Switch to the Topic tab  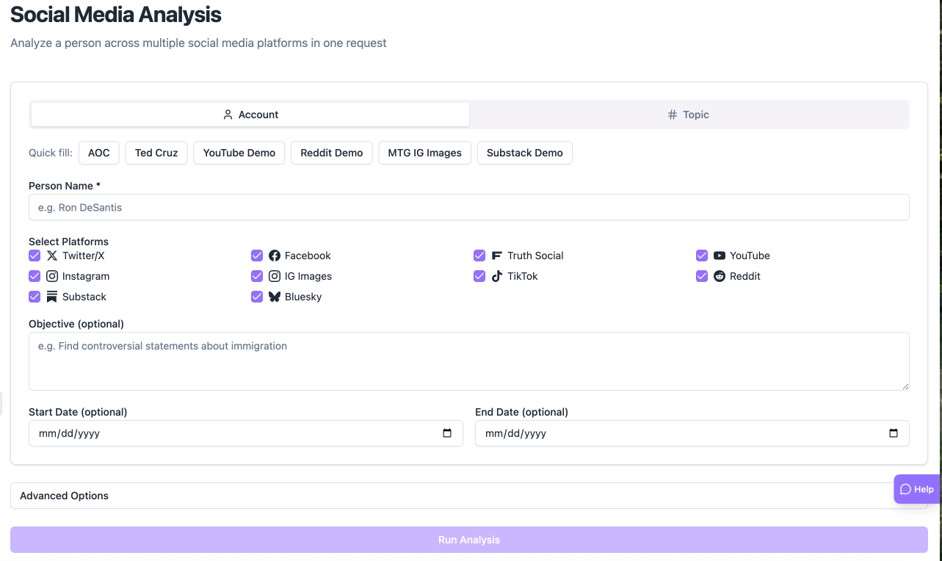point(688,115)
